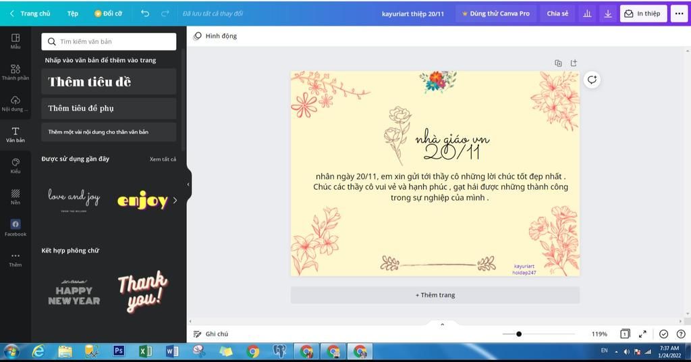
Task: Open the Mẫu templates panel
Action: [16, 41]
